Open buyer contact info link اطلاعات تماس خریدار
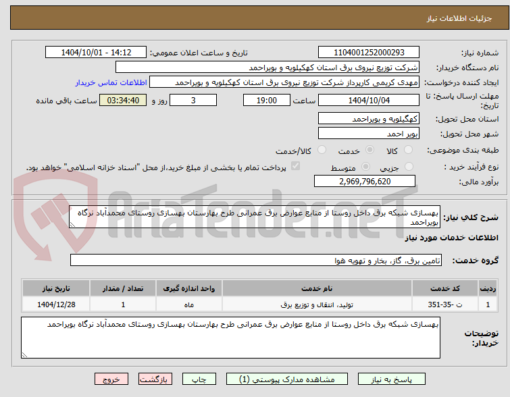This screenshot has height=397, width=510. pos(111,82)
